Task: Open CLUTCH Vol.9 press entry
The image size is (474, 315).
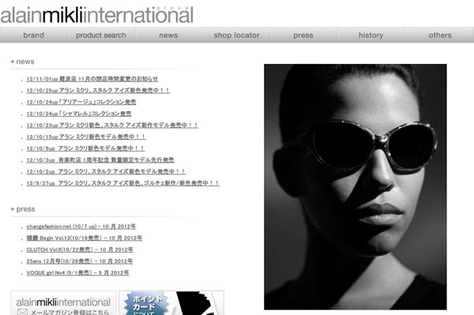Action: (80, 249)
